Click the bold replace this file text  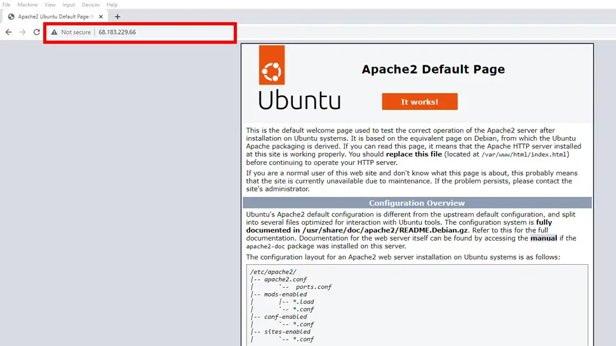(x=413, y=154)
